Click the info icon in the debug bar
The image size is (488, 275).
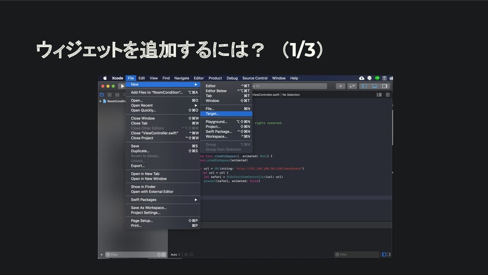192,254
